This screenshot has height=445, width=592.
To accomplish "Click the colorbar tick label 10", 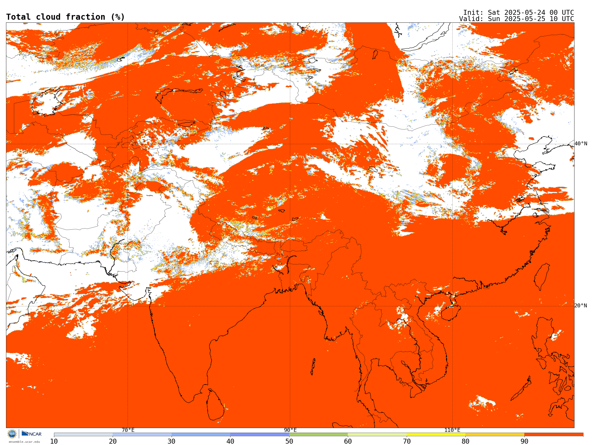I will click(x=54, y=441).
